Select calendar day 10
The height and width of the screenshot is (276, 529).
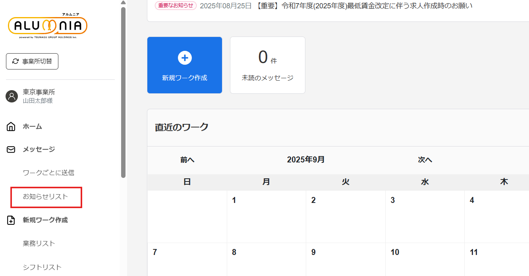click(425, 259)
